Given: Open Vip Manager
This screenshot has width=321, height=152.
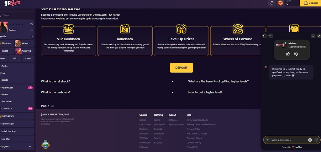Looking at the screenshot, I should (x=17, y=124).
